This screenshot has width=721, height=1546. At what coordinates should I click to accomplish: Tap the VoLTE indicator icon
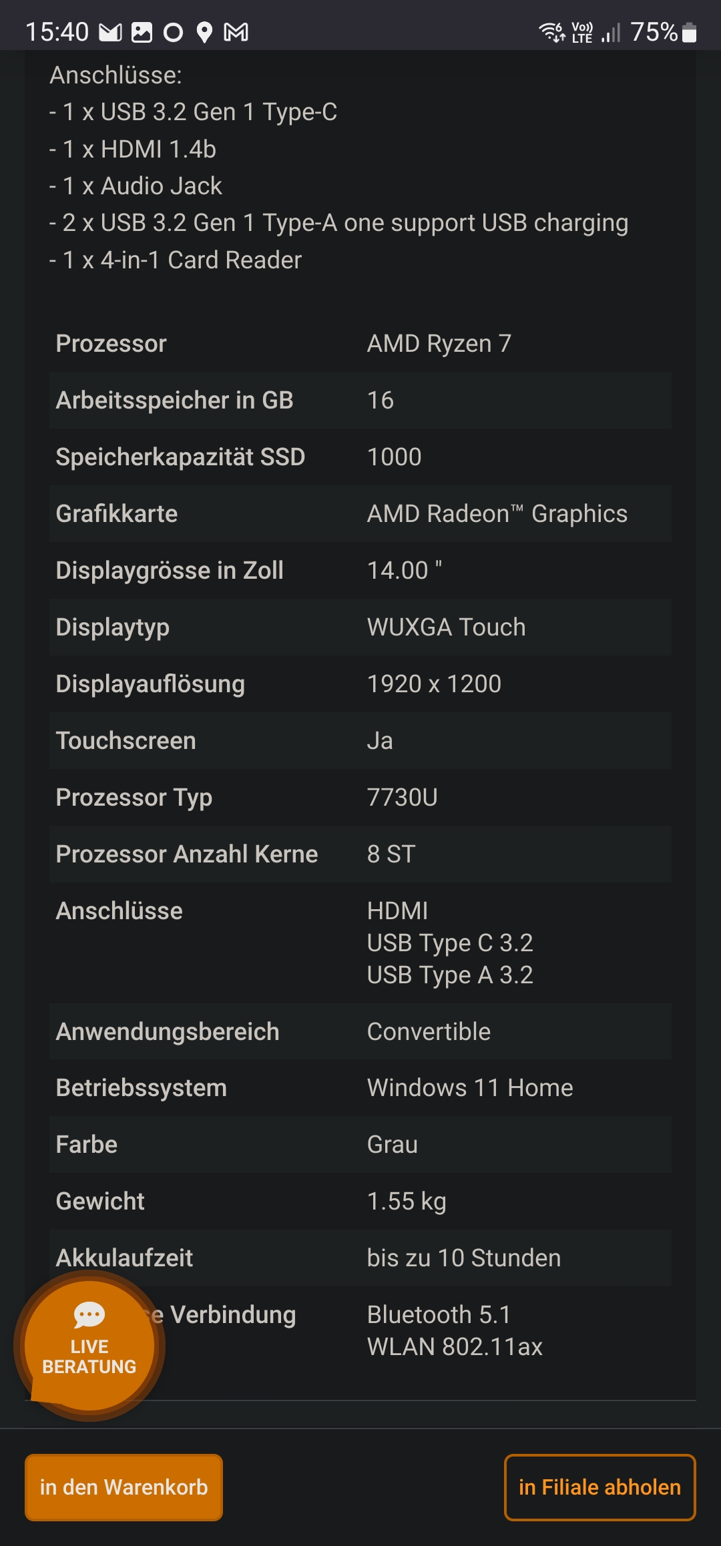(582, 32)
